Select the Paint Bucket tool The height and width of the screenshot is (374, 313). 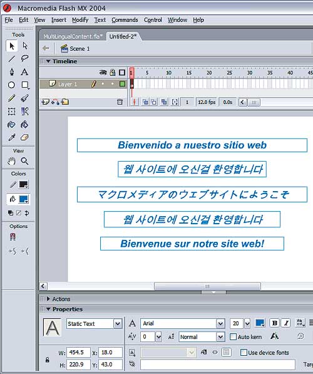pos(25,124)
